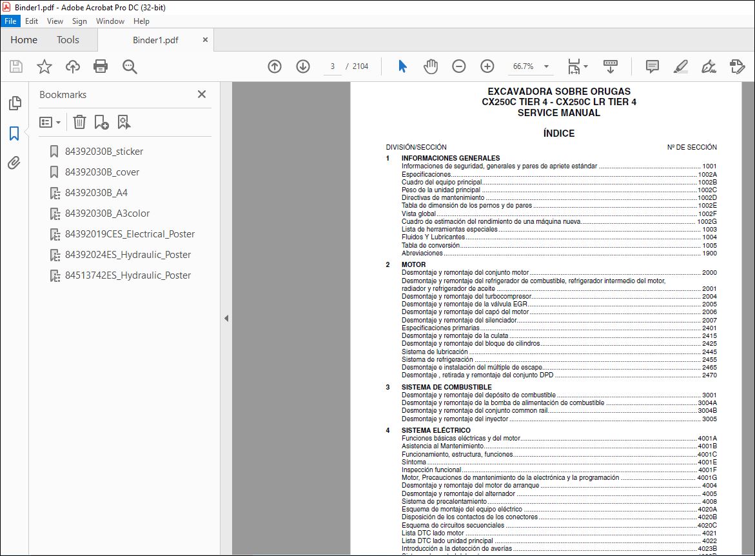755x556 pixels.
Task: Zoom in with plus button
Action: (487, 66)
